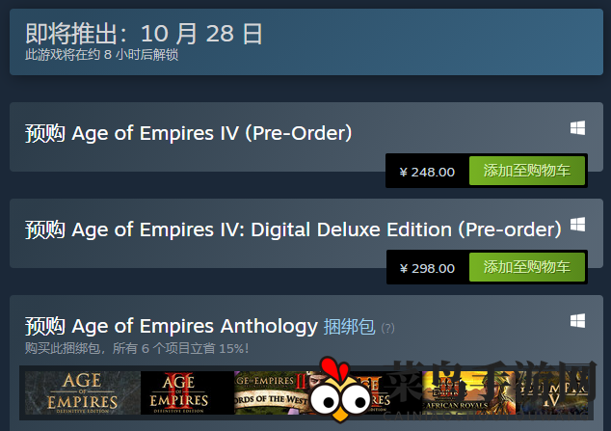Viewport: 611px width, 431px height.
Task: Add Digital Deluxe Edition ¥298 to cart
Action: pyautogui.click(x=526, y=267)
